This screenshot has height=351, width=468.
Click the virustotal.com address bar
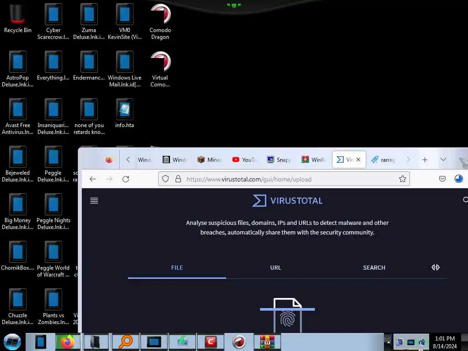pyautogui.click(x=283, y=179)
